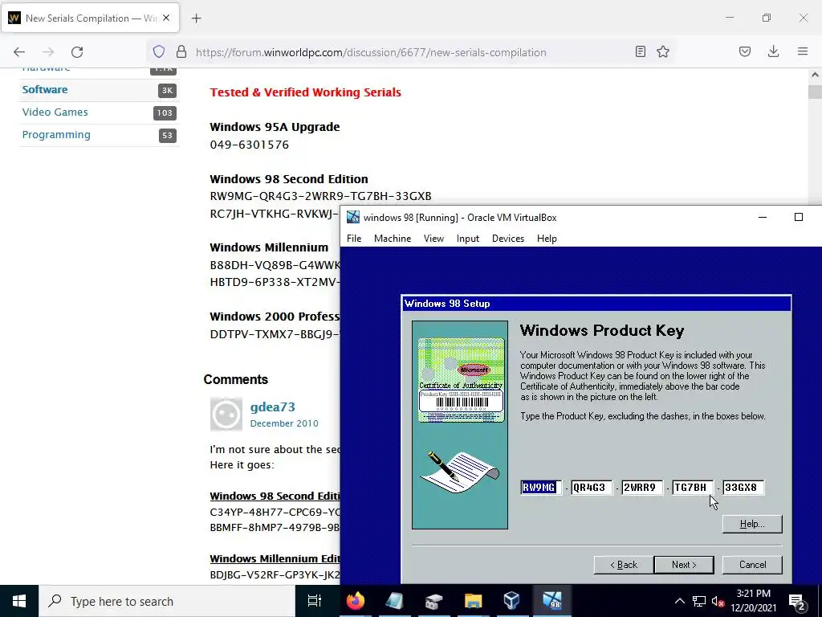Click fourth product key box TG7BH
This screenshot has width=822, height=617.
(x=692, y=488)
